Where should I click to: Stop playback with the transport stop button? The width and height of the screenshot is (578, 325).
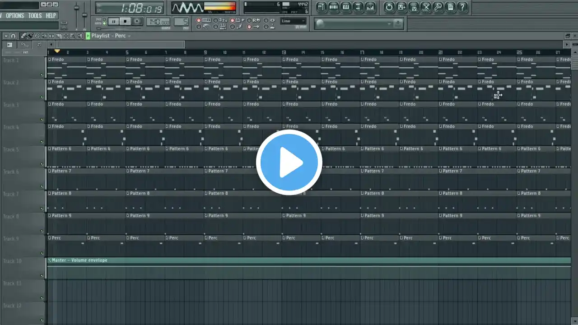[125, 21]
